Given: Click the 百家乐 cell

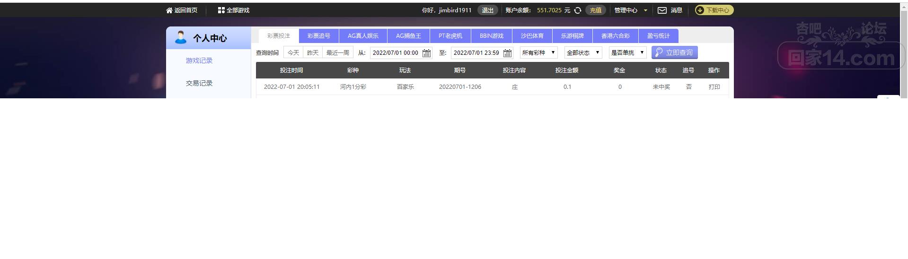Looking at the screenshot, I should pyautogui.click(x=406, y=87).
